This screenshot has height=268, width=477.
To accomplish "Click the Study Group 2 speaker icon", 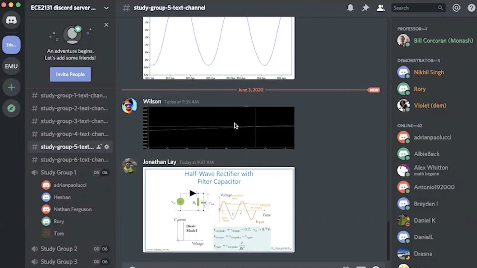I will [35, 249].
